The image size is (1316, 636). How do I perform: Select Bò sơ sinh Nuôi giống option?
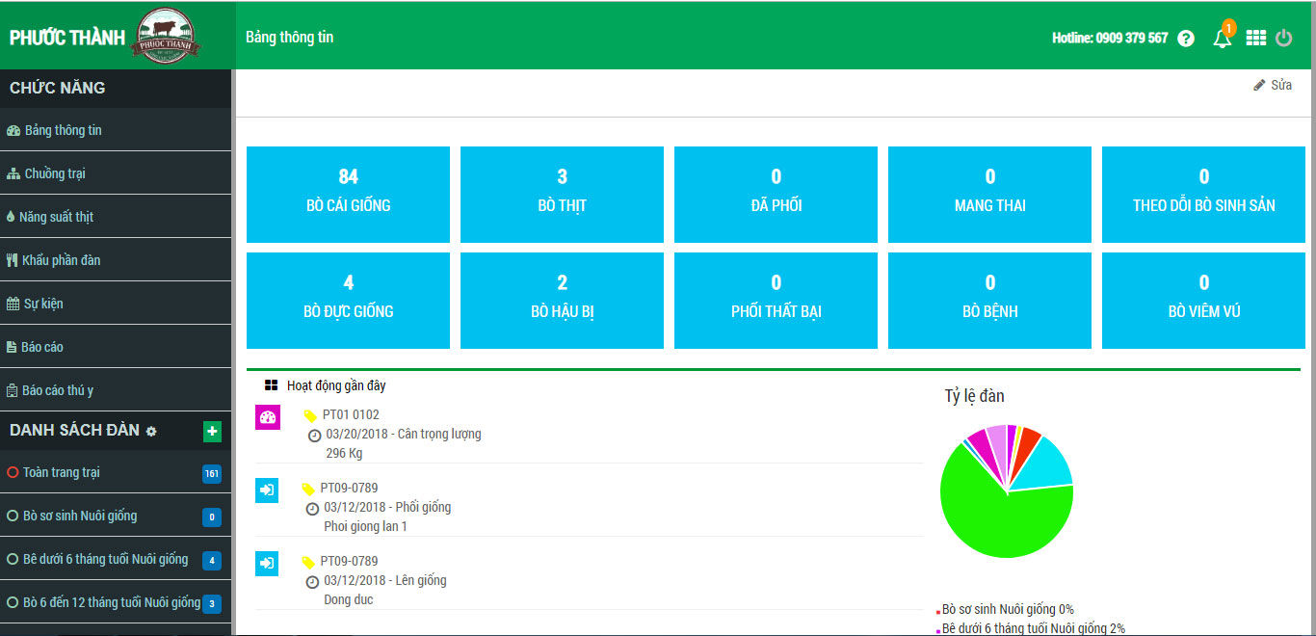tap(13, 517)
